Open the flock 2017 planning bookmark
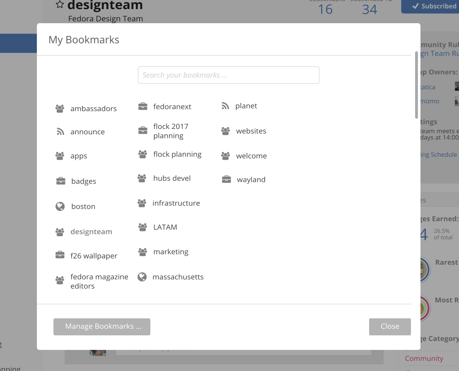This screenshot has width=459, height=371. pyautogui.click(x=171, y=131)
